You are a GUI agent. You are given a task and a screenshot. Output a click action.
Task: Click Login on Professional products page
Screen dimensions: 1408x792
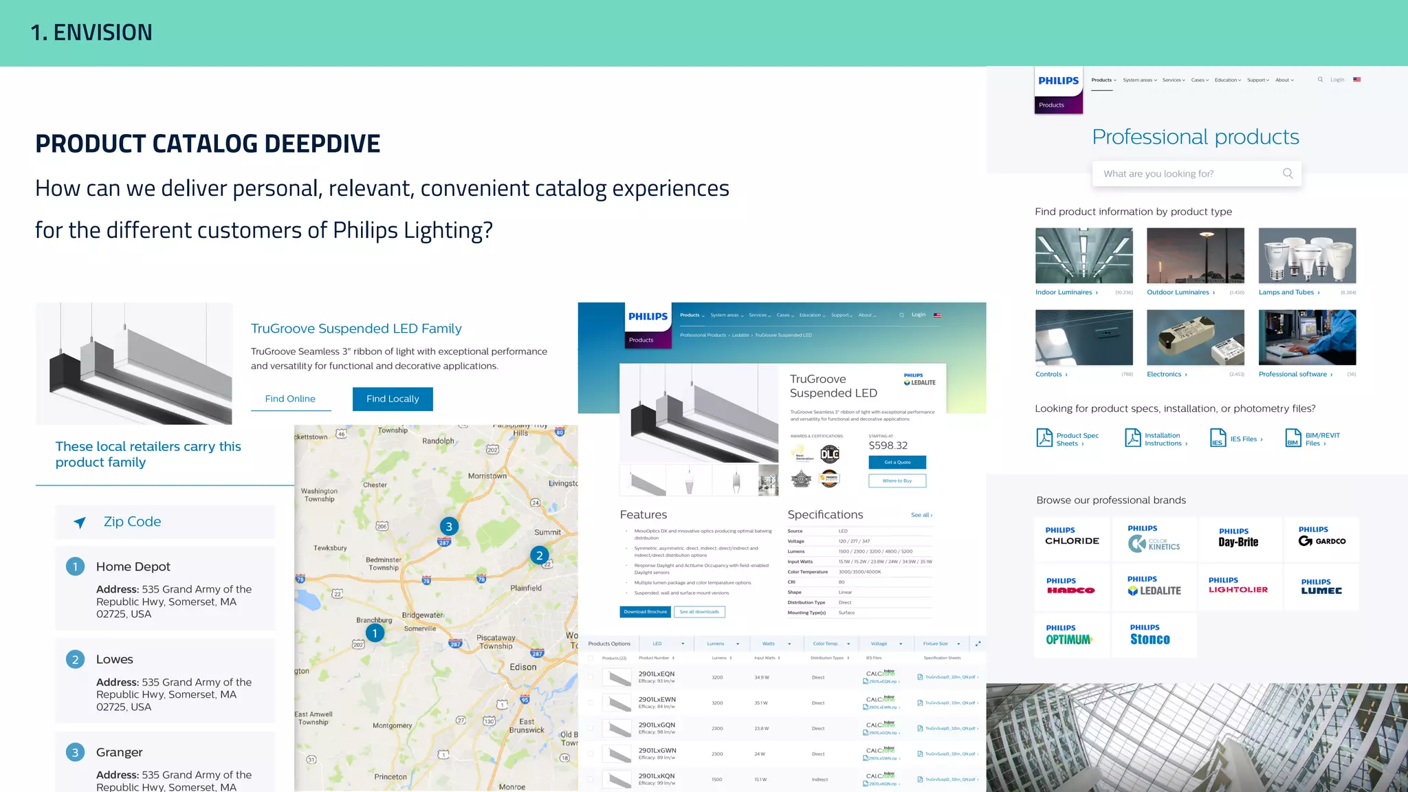point(1337,80)
